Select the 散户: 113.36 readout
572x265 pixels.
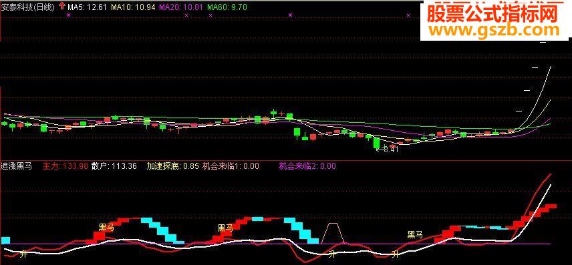coord(114,166)
